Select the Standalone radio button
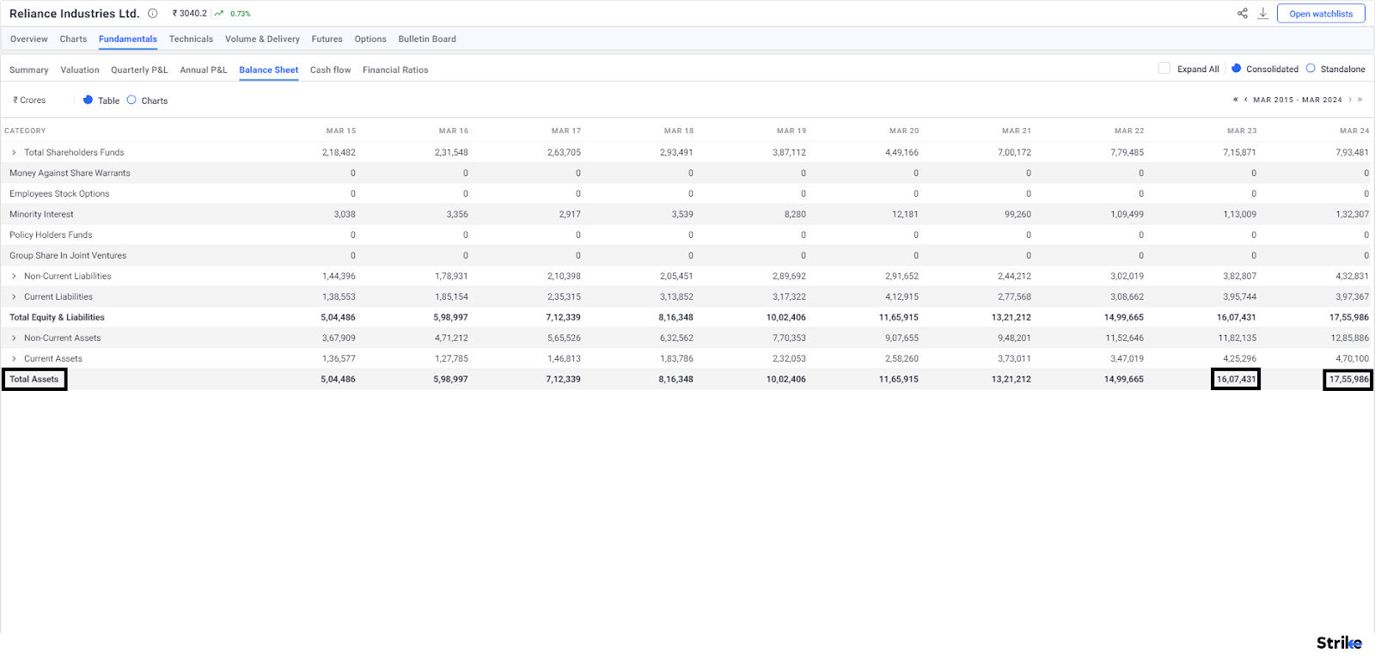Image resolution: width=1375 pixels, height=659 pixels. point(1311,68)
